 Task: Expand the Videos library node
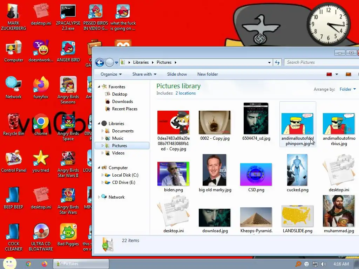[102, 153]
